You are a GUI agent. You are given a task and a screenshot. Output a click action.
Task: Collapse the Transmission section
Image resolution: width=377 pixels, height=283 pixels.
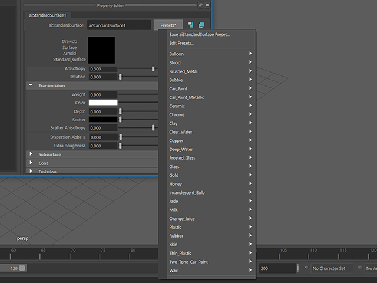point(31,85)
